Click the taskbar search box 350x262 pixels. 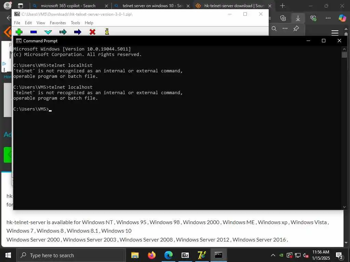pyautogui.click(x=71, y=255)
